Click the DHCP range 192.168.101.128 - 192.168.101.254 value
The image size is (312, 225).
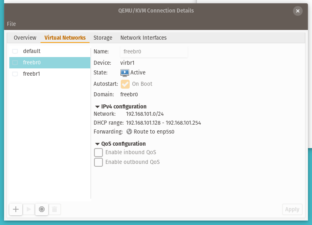(163, 123)
